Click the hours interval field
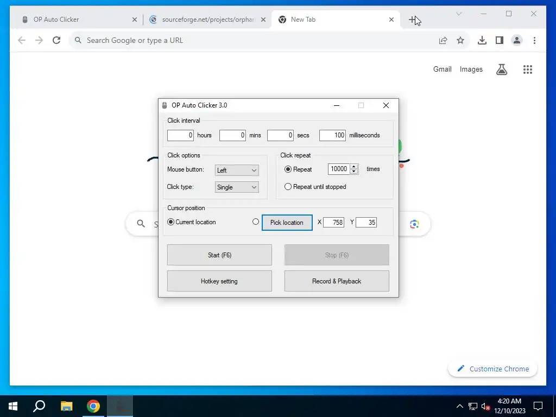Screen dimensions: 556x417 pyautogui.click(x=180, y=135)
